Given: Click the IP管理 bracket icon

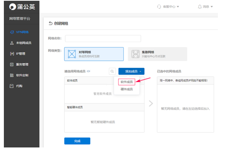Looking at the screenshot, I should [12, 54].
